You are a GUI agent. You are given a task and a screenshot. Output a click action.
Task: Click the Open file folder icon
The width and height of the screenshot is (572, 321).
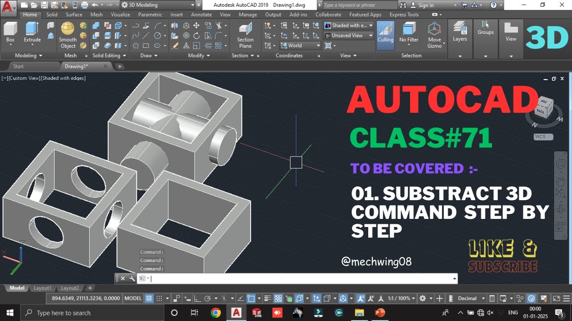(34, 5)
